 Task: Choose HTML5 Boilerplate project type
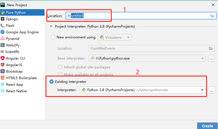pyautogui.click(x=22, y=78)
